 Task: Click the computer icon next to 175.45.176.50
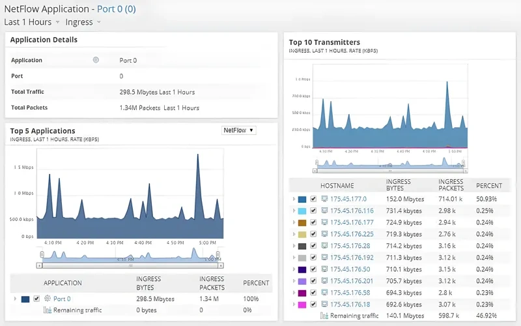324,269
